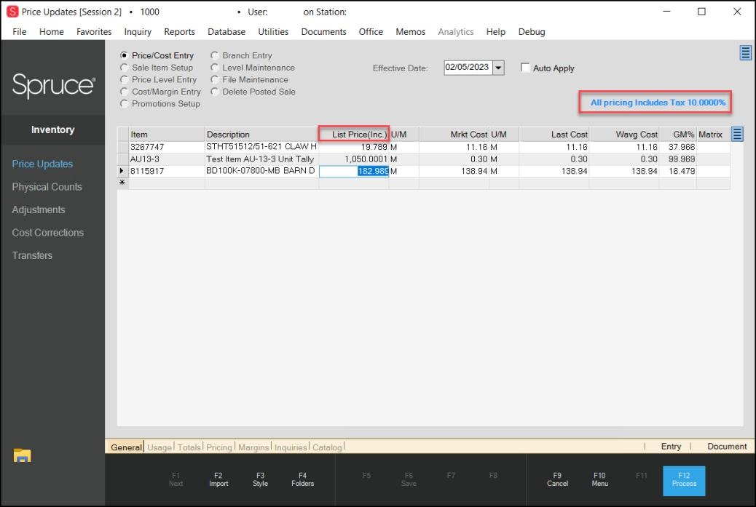This screenshot has width=756, height=507.
Task: Open the Memos menu
Action: 410,32
